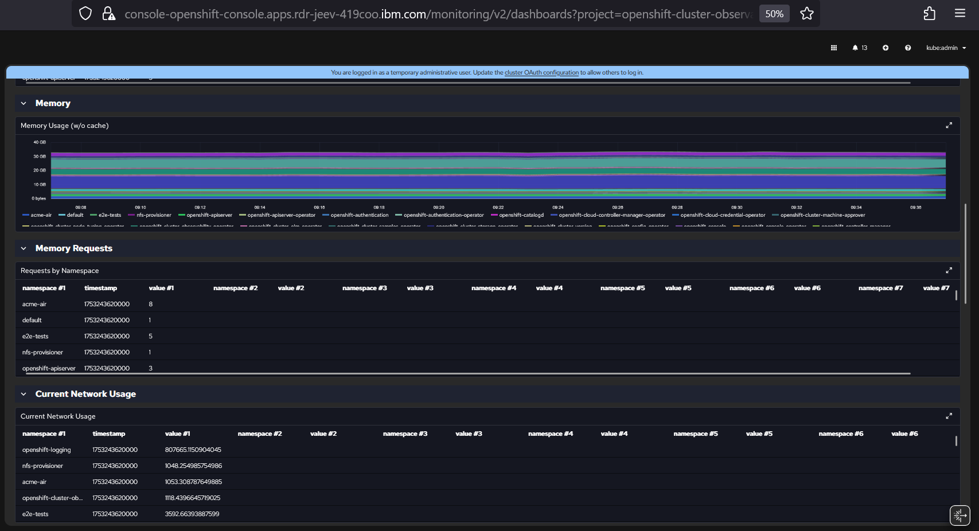Collapse the Current Network Usage section
The image size is (979, 531).
[24, 395]
